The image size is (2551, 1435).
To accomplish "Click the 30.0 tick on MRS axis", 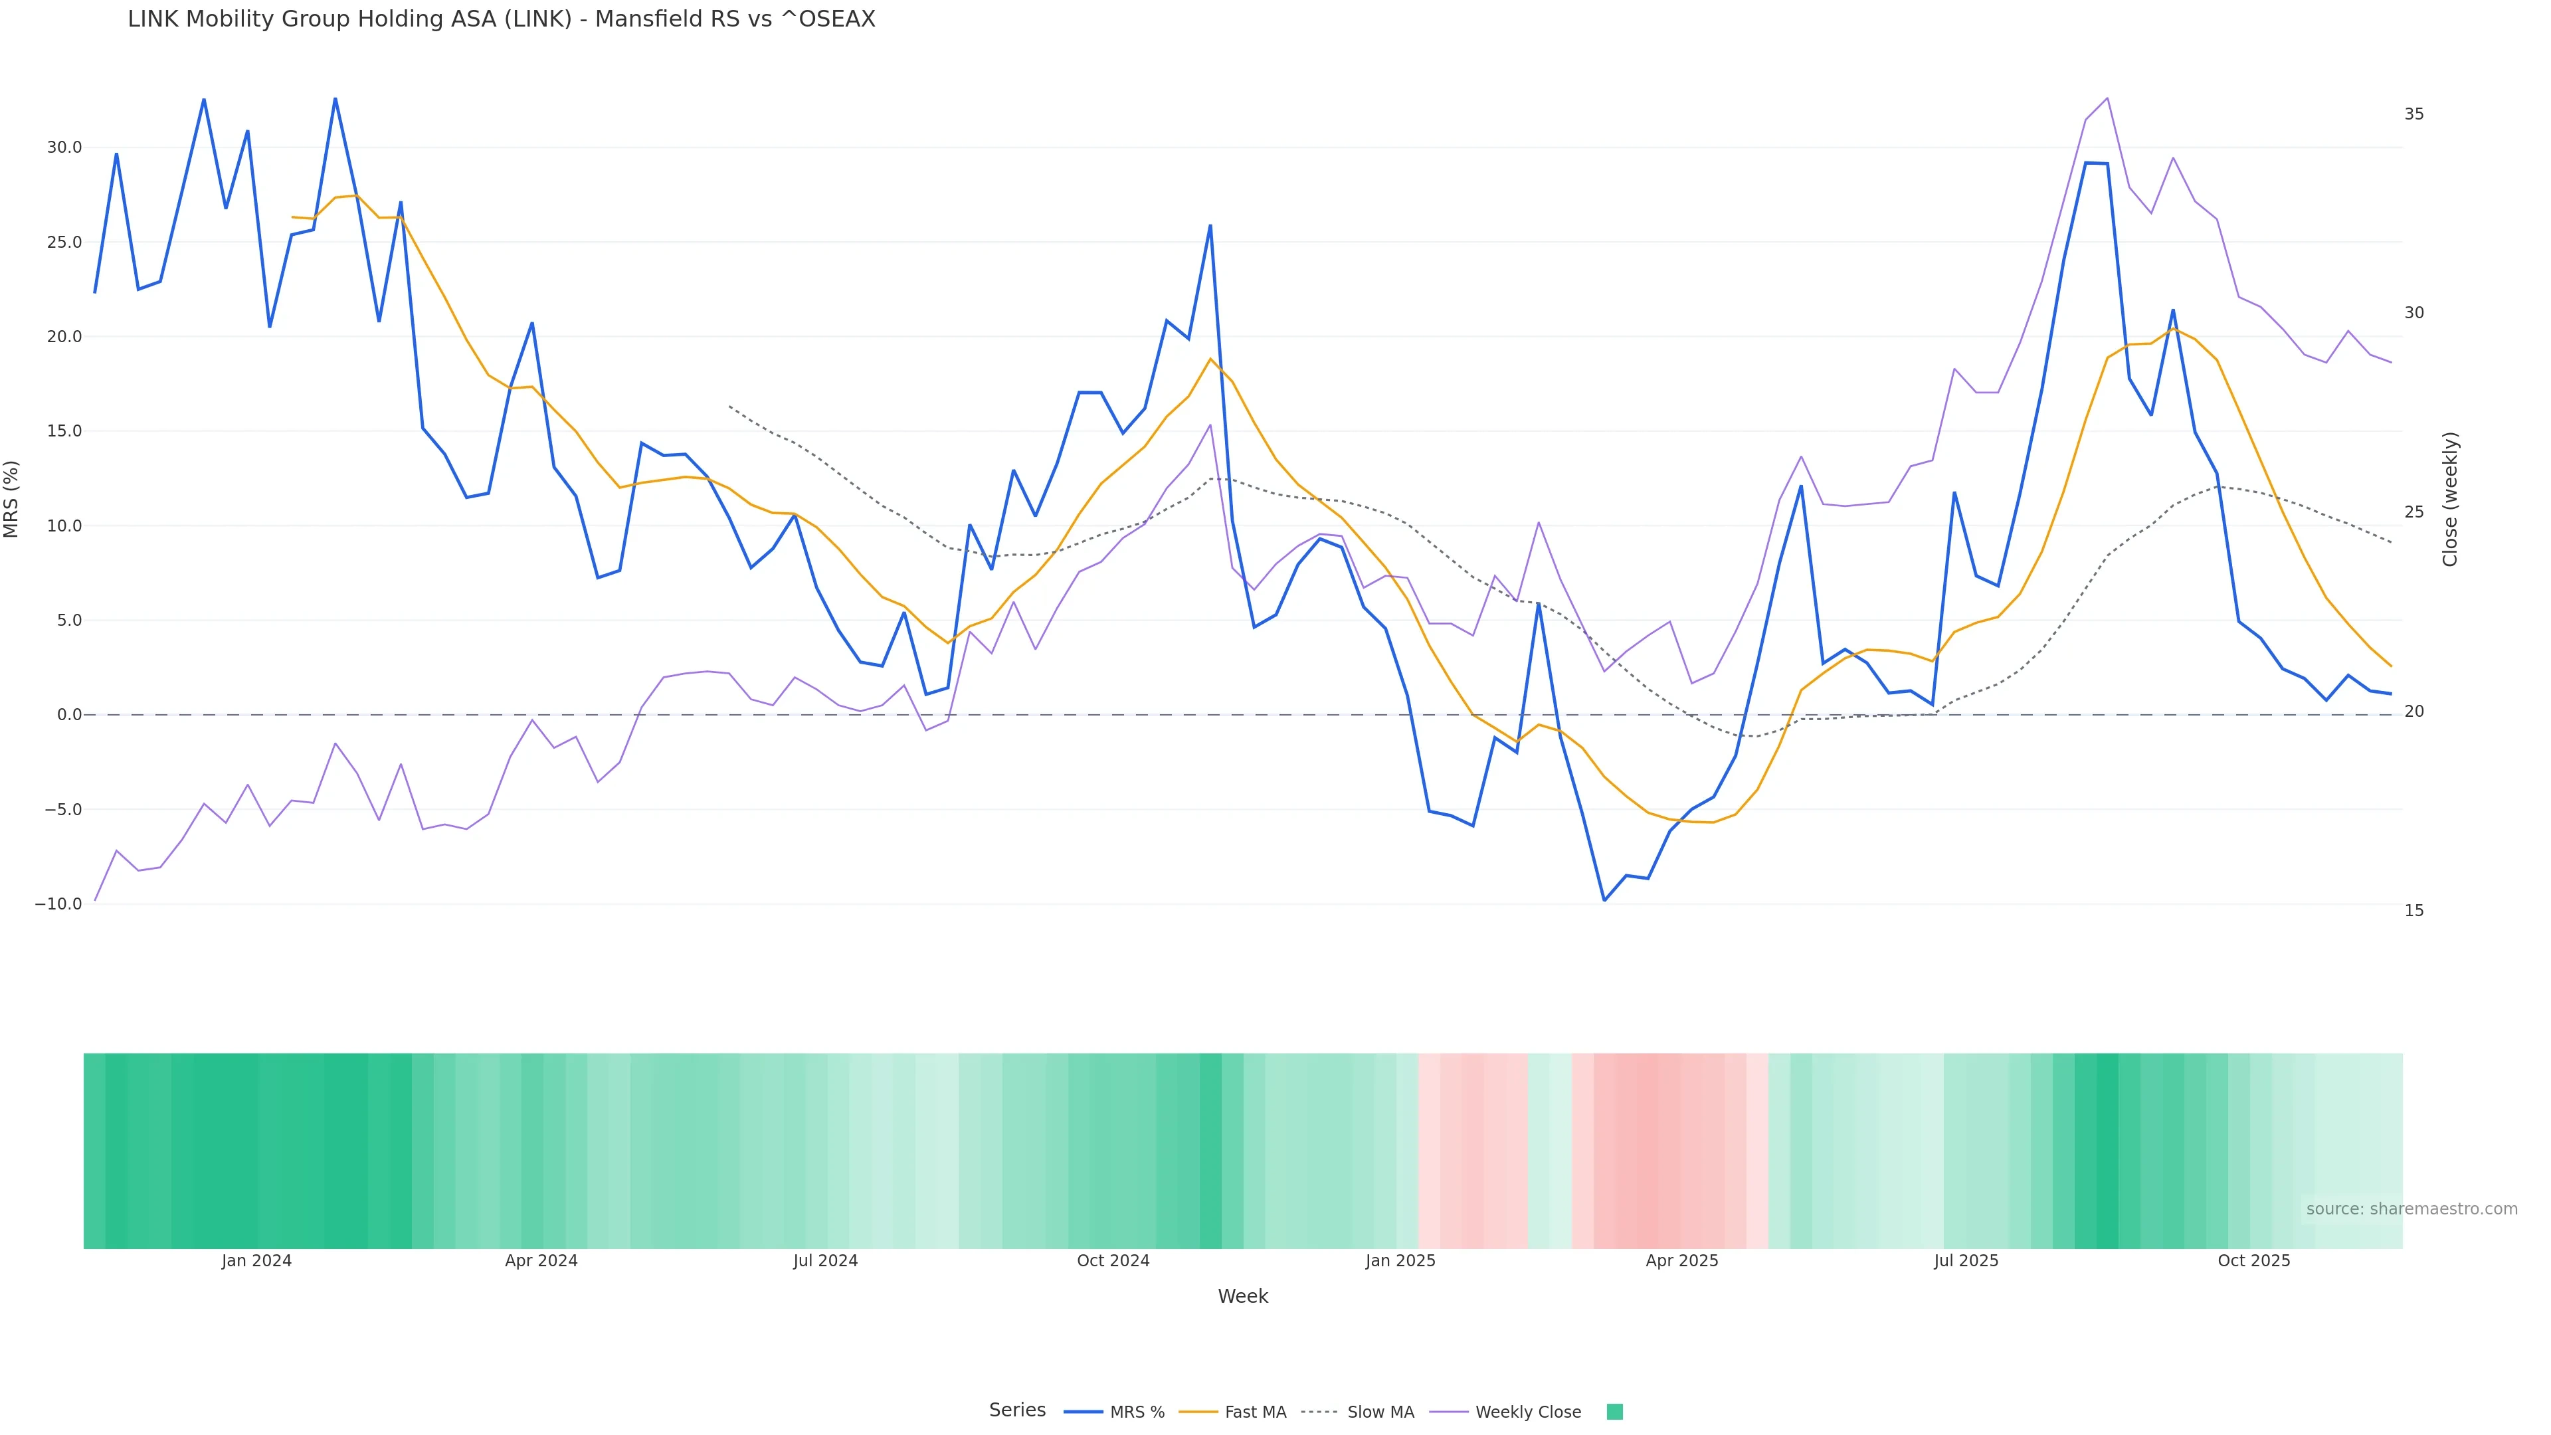I will pos(64,147).
